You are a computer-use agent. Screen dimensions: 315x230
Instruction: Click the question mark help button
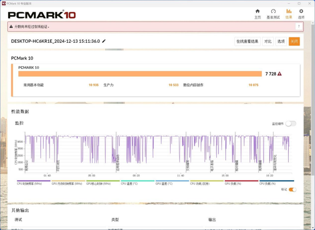(299, 26)
